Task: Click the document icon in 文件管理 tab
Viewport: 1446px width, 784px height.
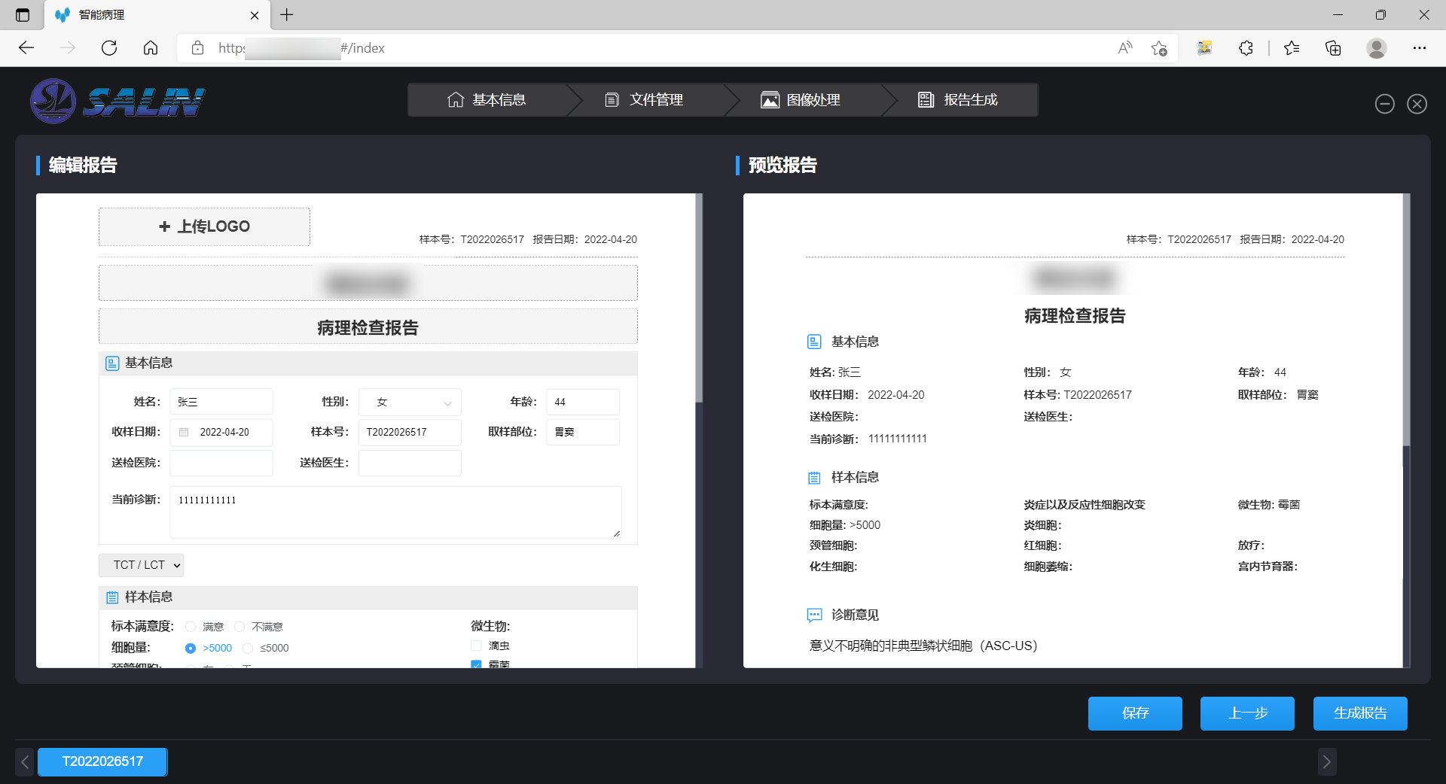Action: point(612,100)
